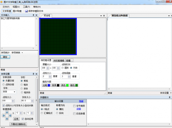Open the 视图(V) menu
Image resolution: width=172 pixels, height=128 pixels.
point(16,7)
